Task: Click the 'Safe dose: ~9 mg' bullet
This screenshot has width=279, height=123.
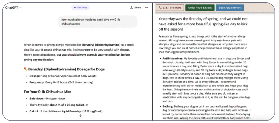Action: pyautogui.click(x=47, y=99)
